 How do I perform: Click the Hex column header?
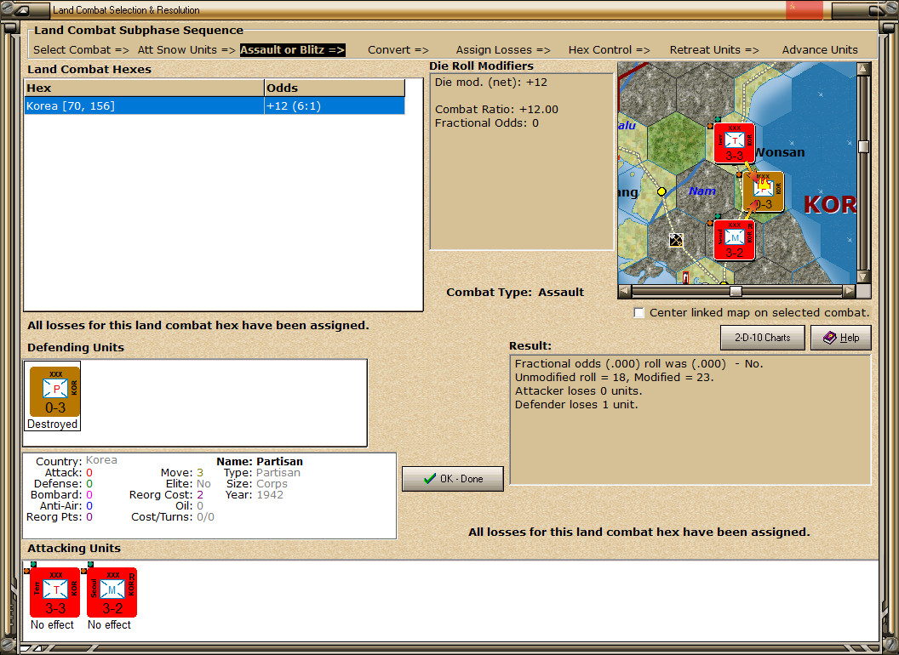tap(144, 88)
